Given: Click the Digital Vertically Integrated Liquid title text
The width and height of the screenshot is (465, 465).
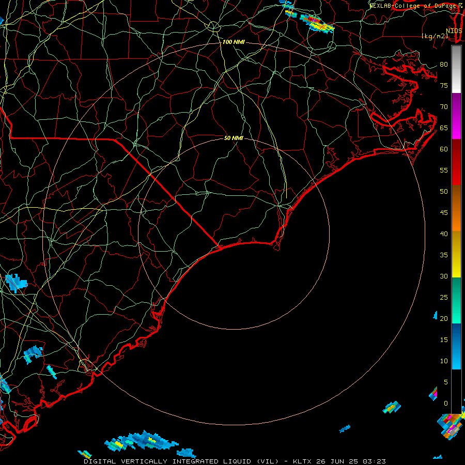Looking at the screenshot, I should 181,461.
